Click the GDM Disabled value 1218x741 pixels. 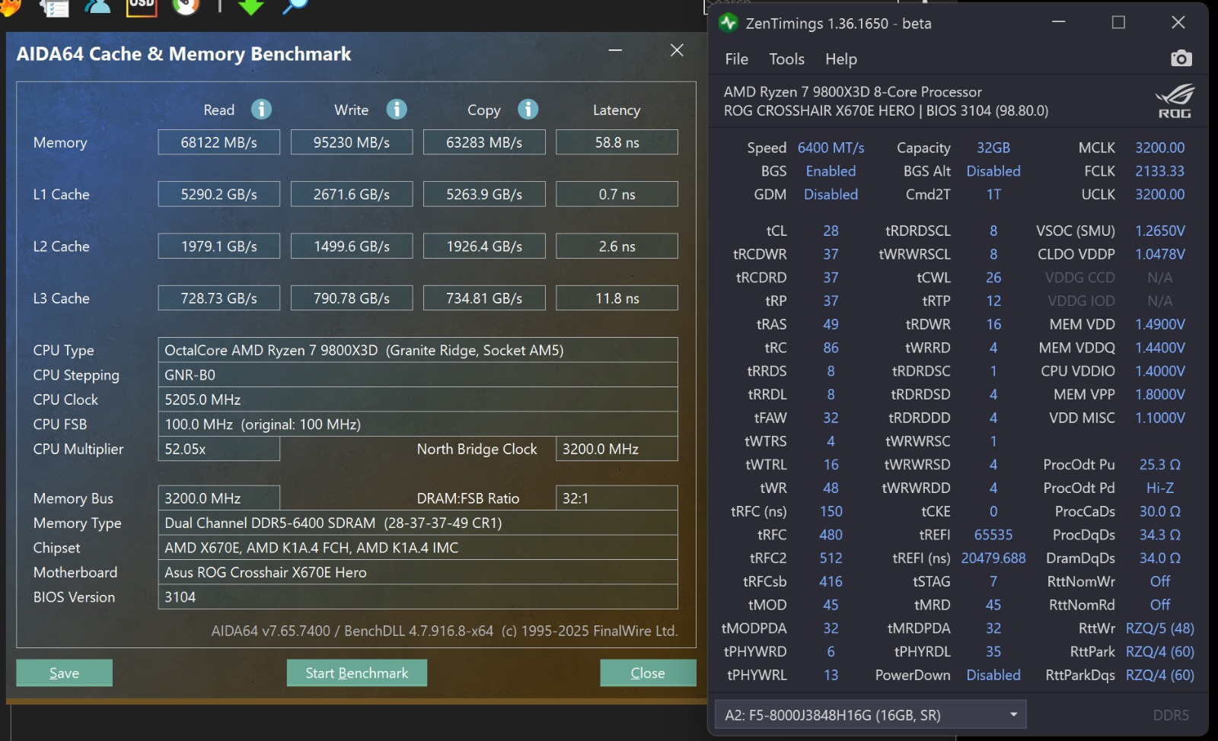pos(831,195)
